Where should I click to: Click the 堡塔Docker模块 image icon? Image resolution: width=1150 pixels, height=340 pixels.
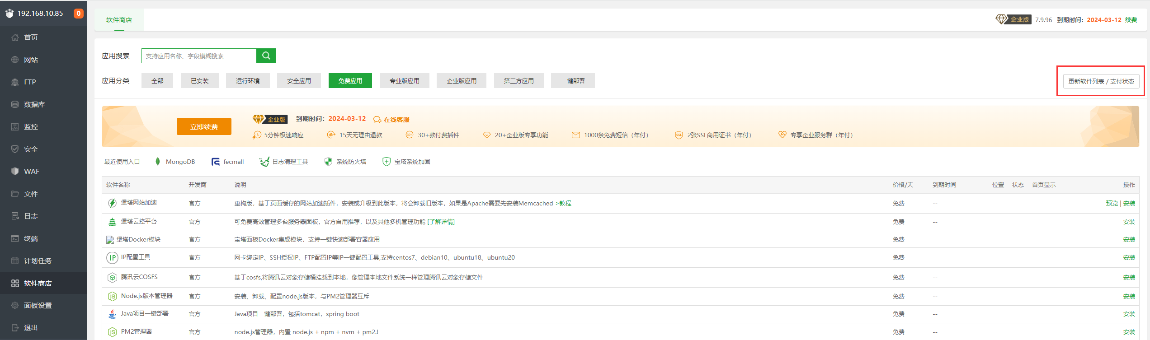click(x=110, y=240)
